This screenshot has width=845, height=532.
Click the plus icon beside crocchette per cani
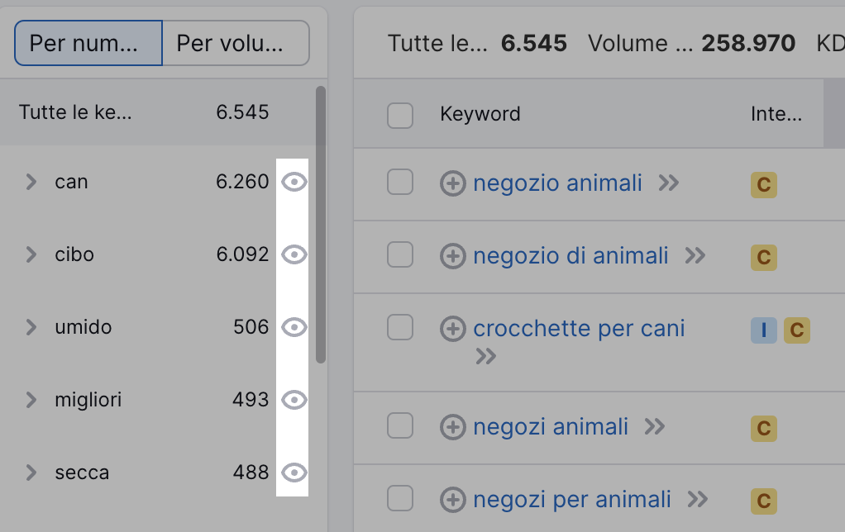[x=453, y=329]
